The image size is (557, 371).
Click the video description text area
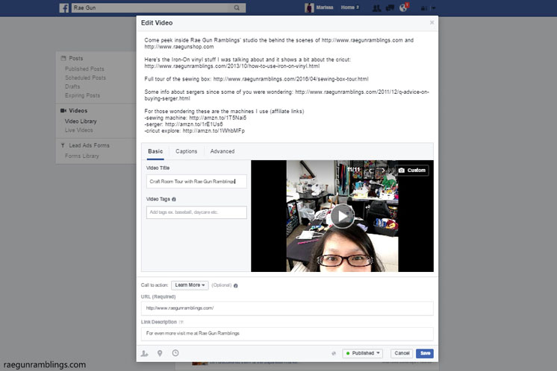pos(287,86)
